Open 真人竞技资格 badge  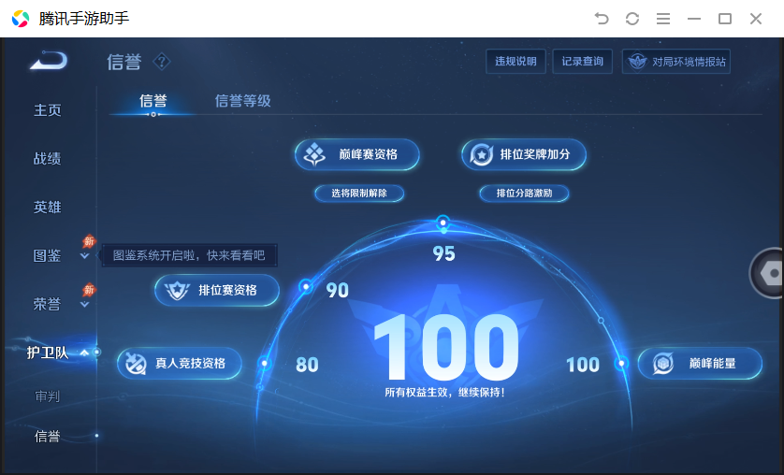pyautogui.click(x=180, y=363)
